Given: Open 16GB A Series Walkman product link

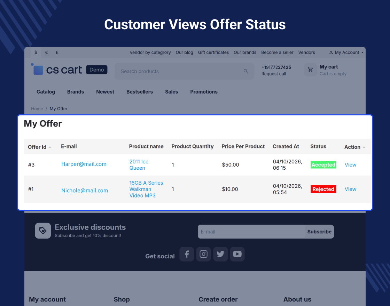Looking at the screenshot, I should [146, 189].
